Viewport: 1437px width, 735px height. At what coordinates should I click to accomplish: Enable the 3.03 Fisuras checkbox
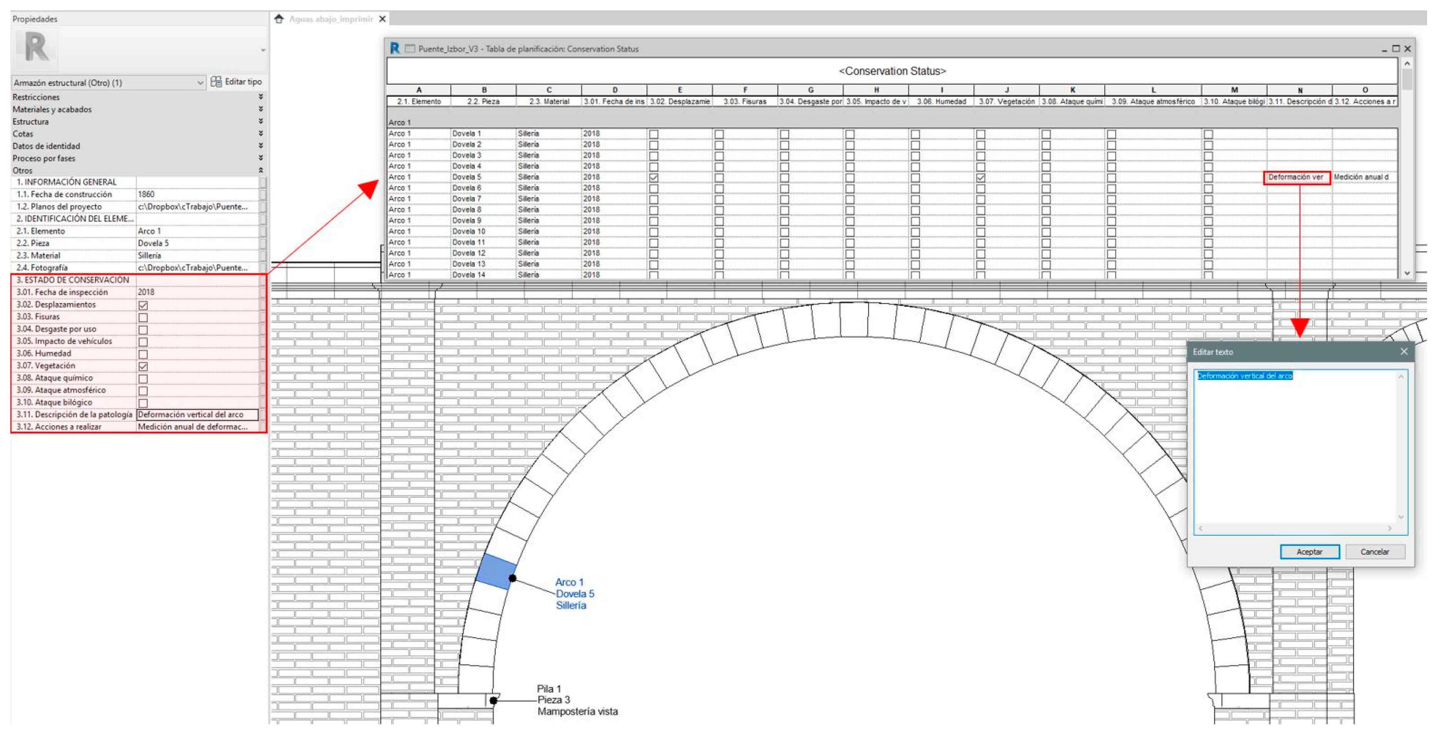coord(144,317)
